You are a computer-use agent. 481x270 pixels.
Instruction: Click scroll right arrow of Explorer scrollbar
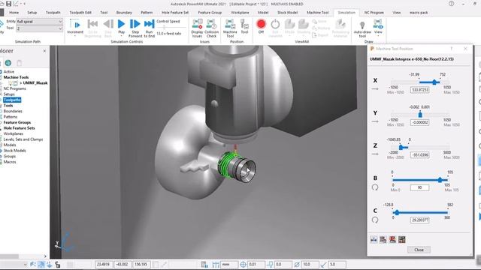pyautogui.click(x=45, y=256)
